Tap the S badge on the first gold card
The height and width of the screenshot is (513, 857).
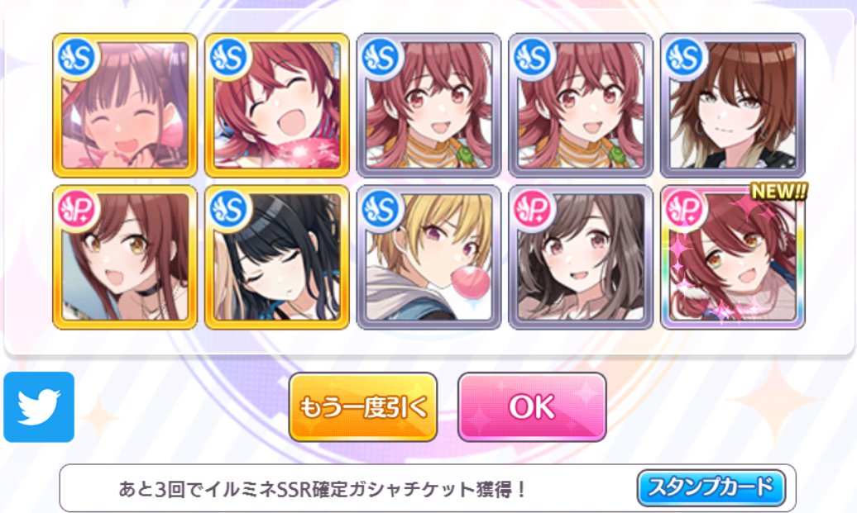click(x=77, y=58)
